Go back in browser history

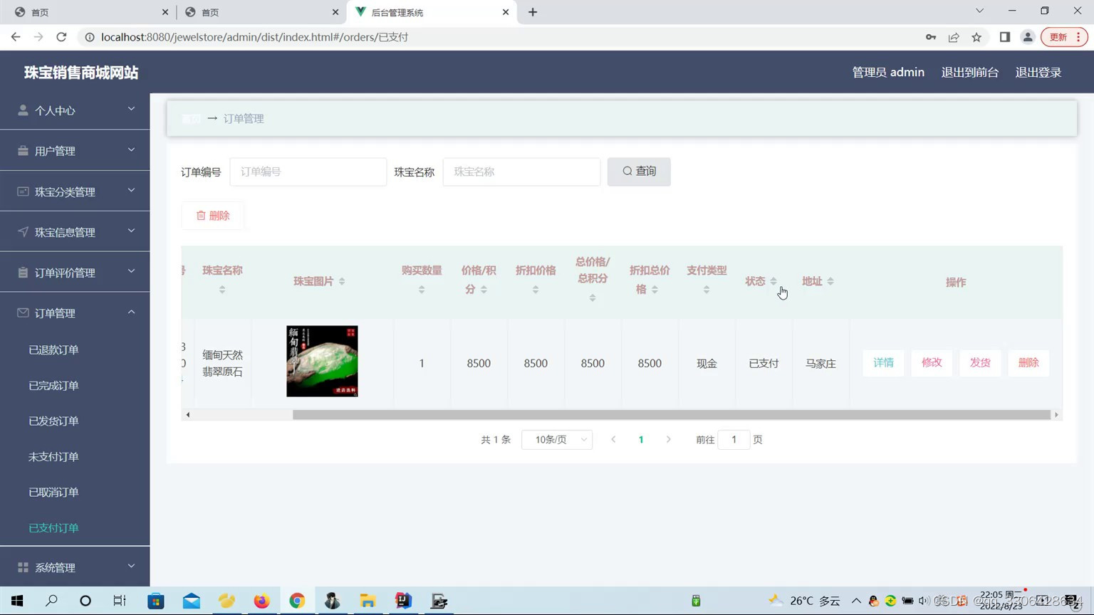[16, 37]
